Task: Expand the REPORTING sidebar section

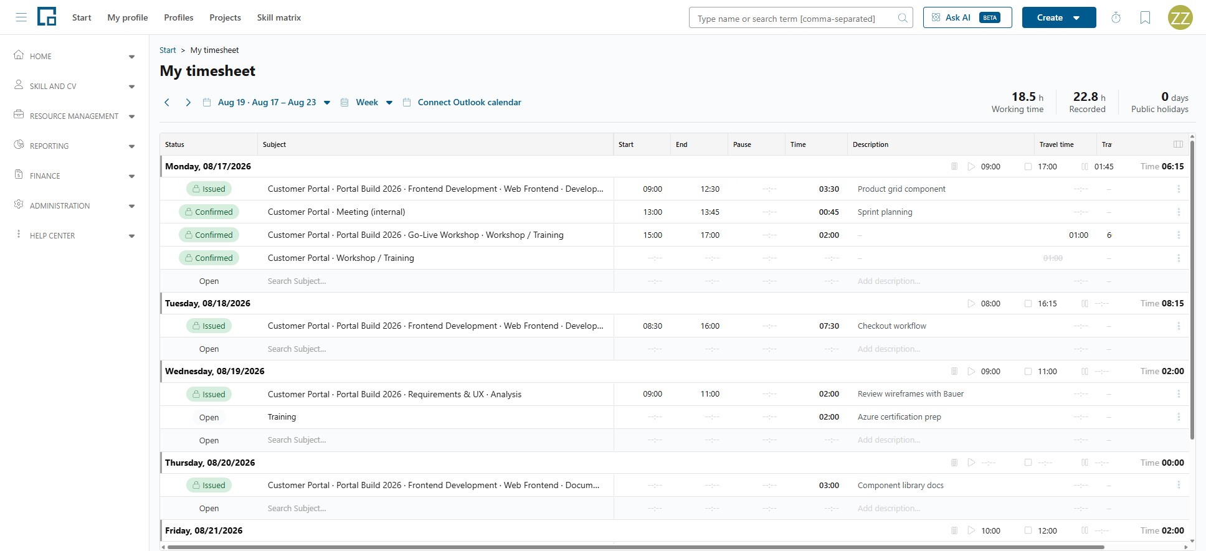Action: 75,146
